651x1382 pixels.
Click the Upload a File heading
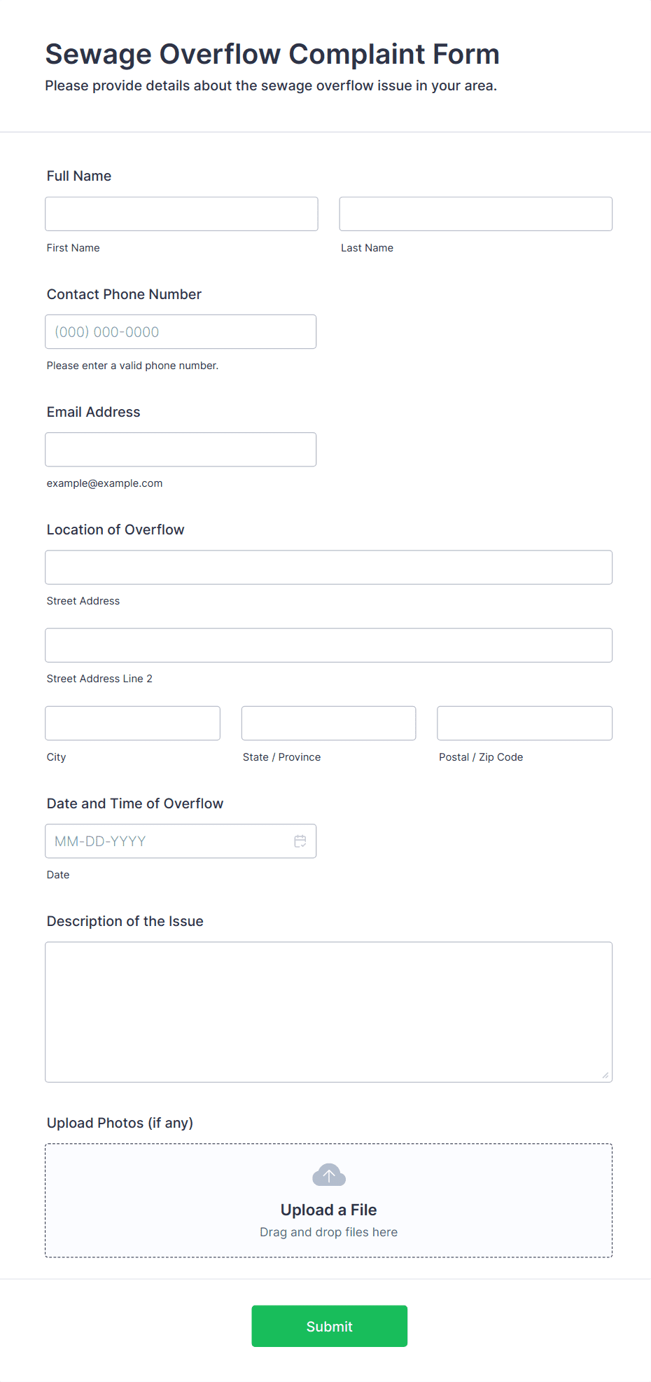pos(328,1210)
